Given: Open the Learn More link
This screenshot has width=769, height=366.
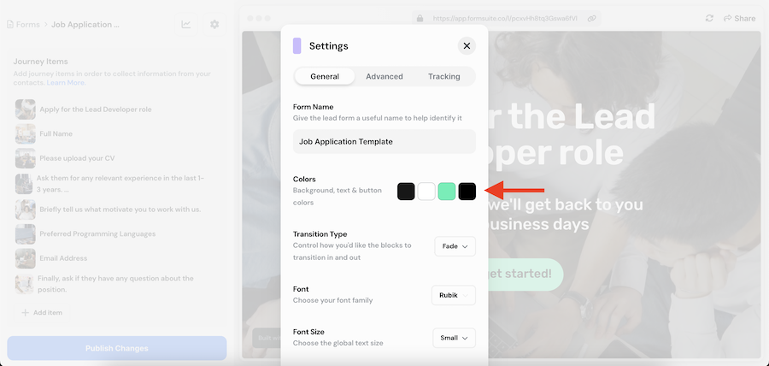Looking at the screenshot, I should point(66,82).
